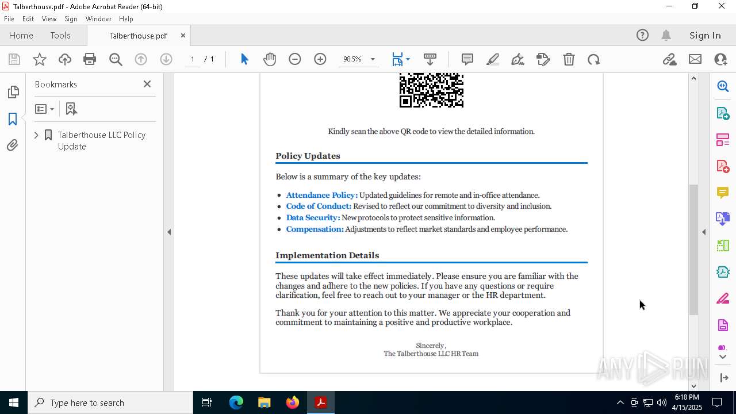Click the Delete trash icon
This screenshot has width=736, height=414.
pos(569,59)
